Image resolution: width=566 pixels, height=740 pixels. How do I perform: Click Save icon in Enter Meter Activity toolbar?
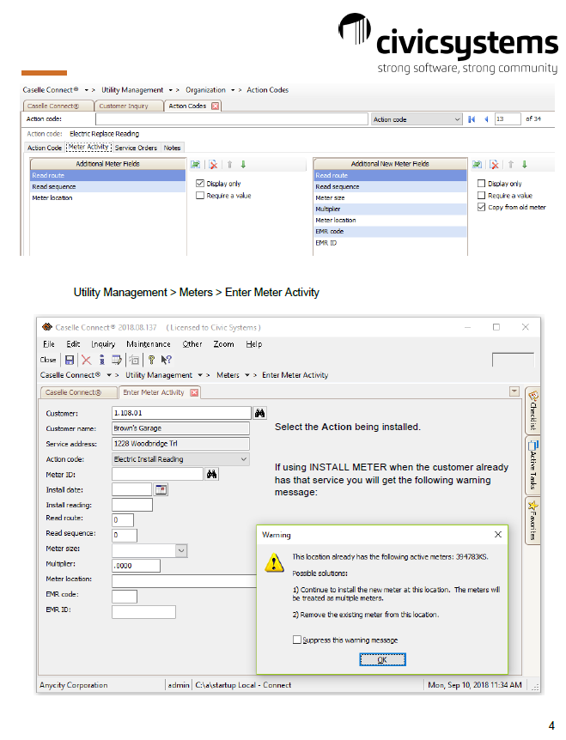[x=70, y=360]
